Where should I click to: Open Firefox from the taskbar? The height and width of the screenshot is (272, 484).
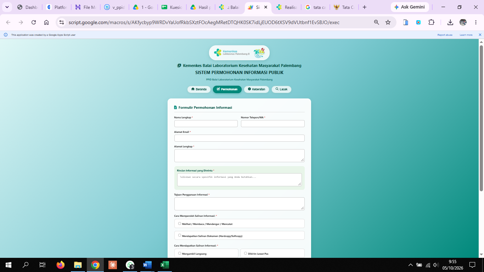(x=61, y=265)
